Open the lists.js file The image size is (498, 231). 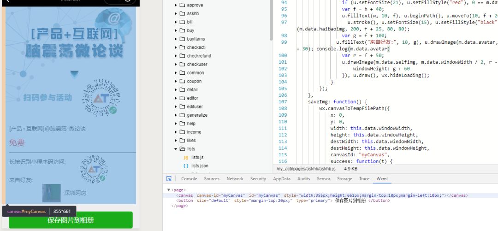click(x=197, y=157)
